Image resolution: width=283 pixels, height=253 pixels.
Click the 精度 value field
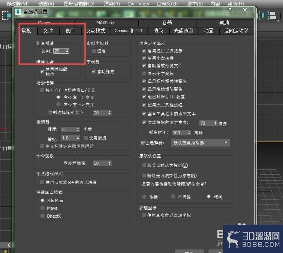69,129
